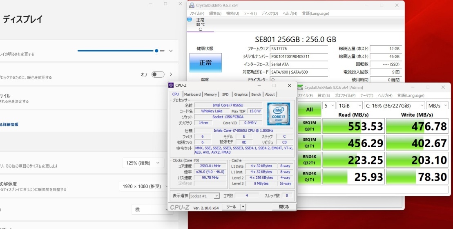The height and width of the screenshot is (229, 453).
Task: Open the Memory tab in CPU-Z
Action: [210, 94]
